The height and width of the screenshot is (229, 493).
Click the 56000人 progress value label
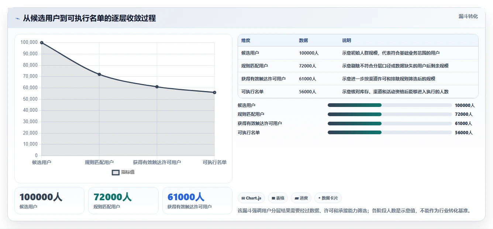(463, 133)
